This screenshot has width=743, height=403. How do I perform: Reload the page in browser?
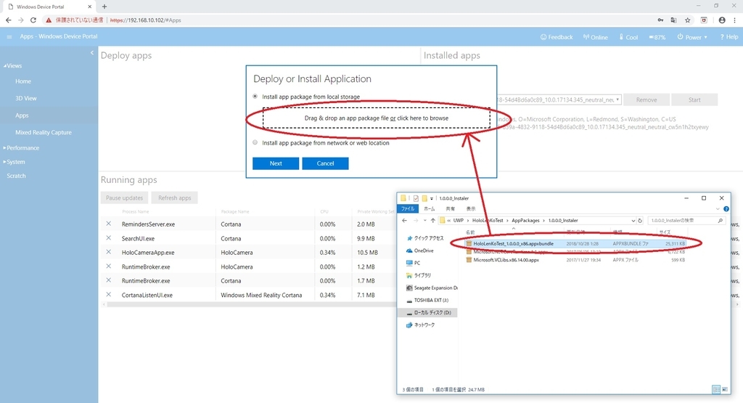(33, 20)
